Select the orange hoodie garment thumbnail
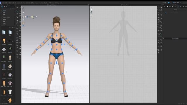The image size is (187, 105). click(10, 100)
